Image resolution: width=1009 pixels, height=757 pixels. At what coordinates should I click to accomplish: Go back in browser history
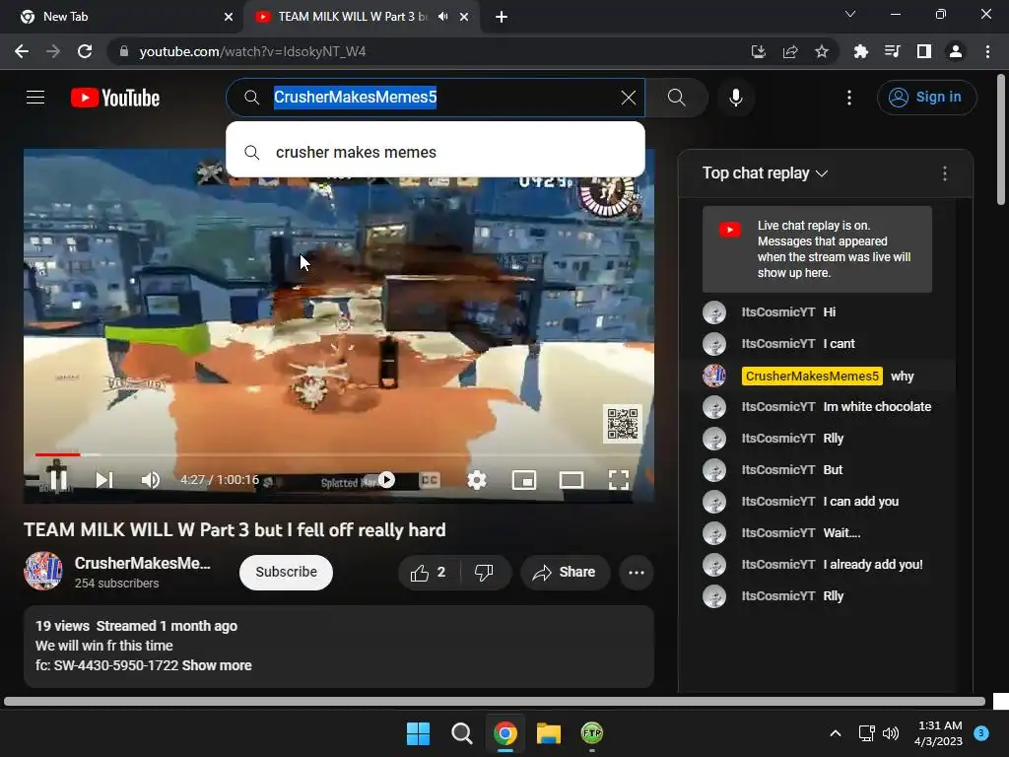(x=22, y=51)
